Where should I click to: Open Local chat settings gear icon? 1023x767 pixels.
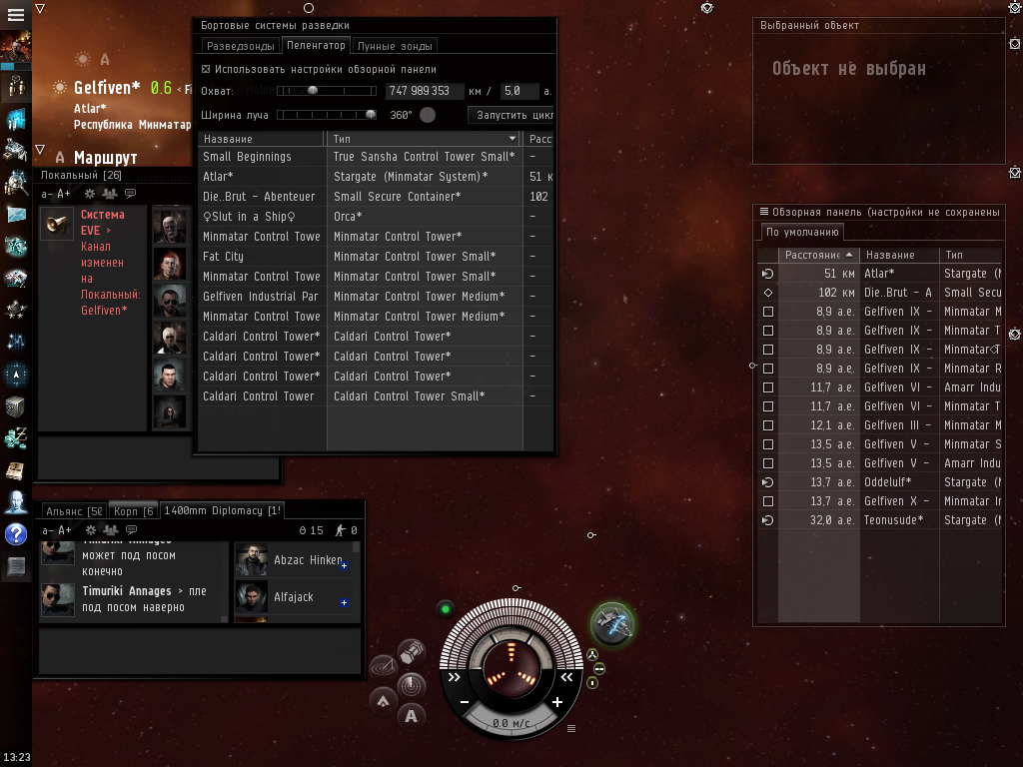(x=90, y=194)
